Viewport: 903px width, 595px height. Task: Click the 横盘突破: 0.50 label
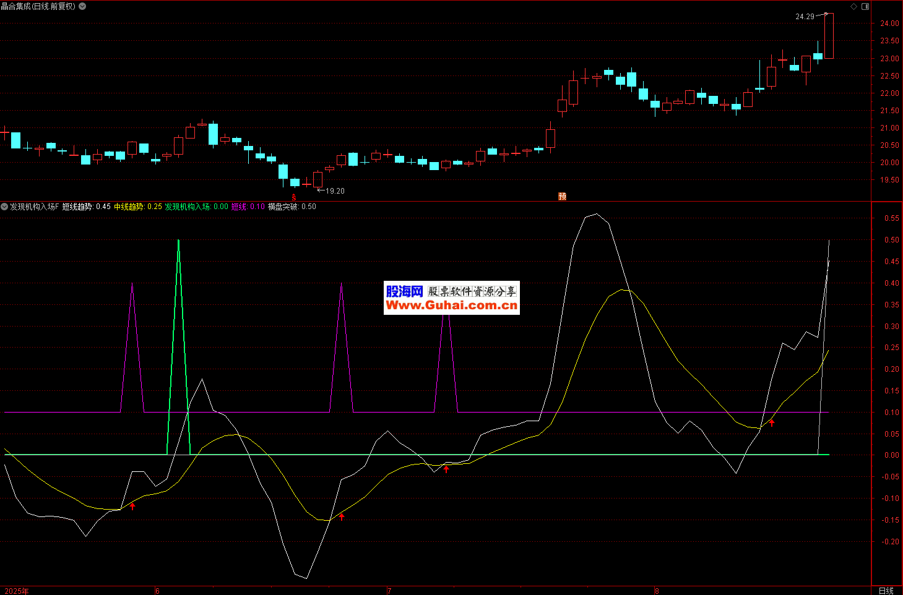coord(292,207)
